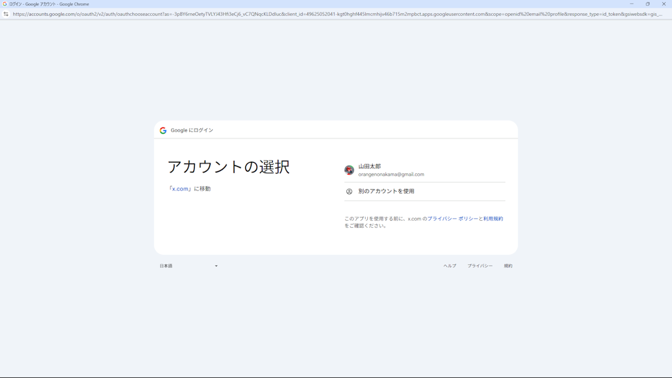Click the person icon beside 別のアカウントを使用
The width and height of the screenshot is (672, 378).
tap(349, 191)
